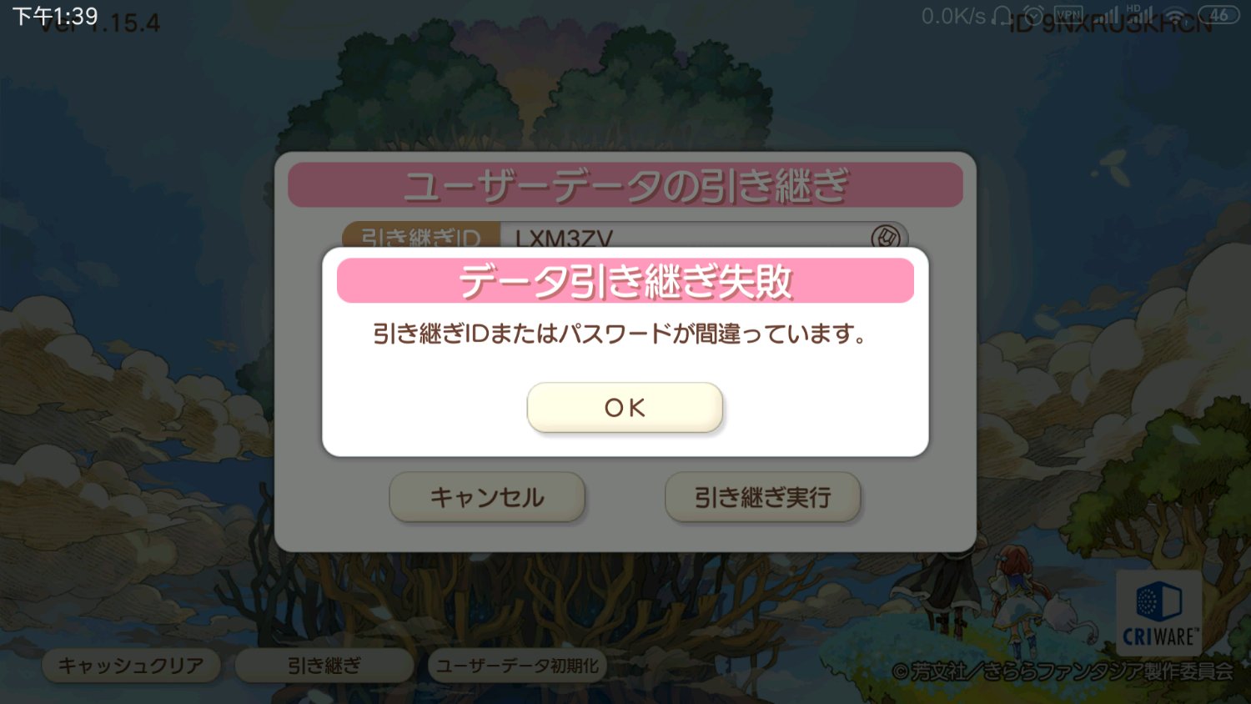The height and width of the screenshot is (704, 1251).
Task: Tap the alarm clock status icon
Action: [x=1033, y=15]
